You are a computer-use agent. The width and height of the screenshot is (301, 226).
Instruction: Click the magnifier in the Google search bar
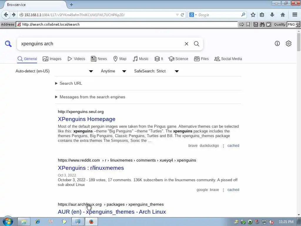coord(243,15)
